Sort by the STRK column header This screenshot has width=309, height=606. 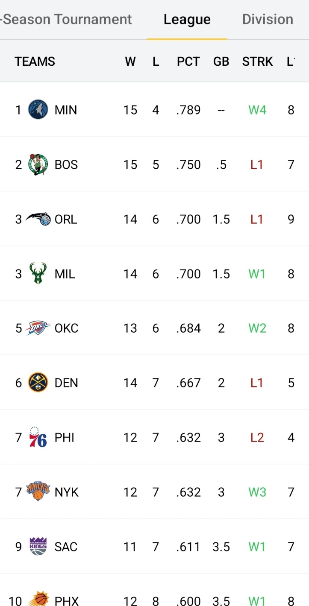click(257, 61)
